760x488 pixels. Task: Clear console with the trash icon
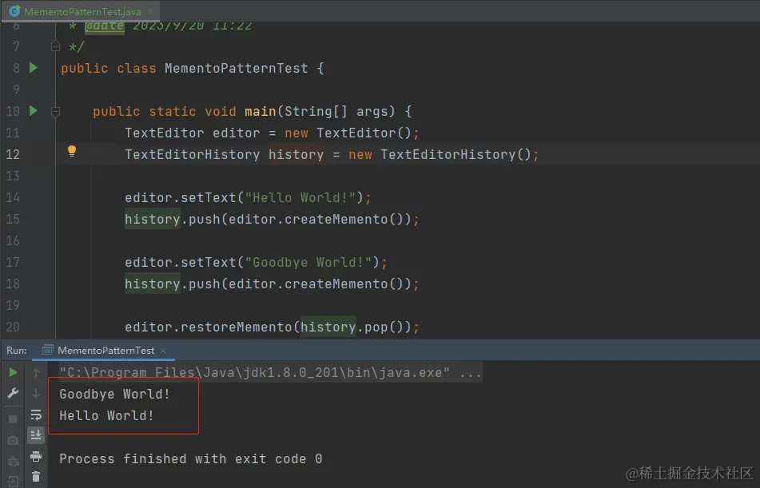click(x=36, y=476)
